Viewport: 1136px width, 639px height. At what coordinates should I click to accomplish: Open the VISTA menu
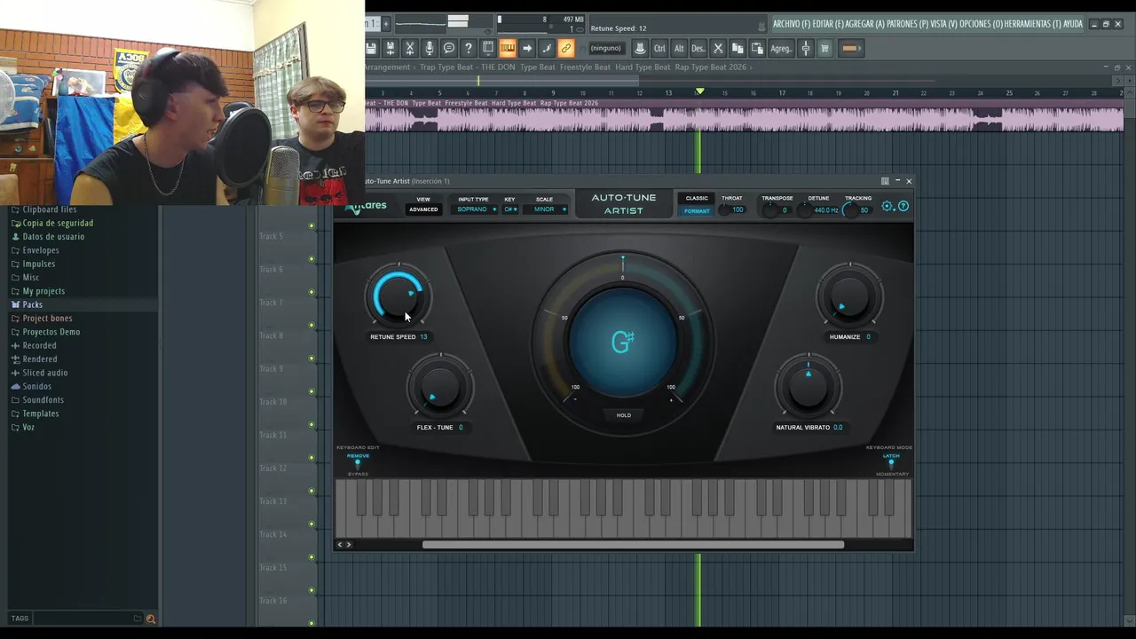(x=944, y=24)
